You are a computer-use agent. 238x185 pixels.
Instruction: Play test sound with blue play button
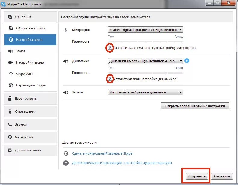(x=187, y=61)
